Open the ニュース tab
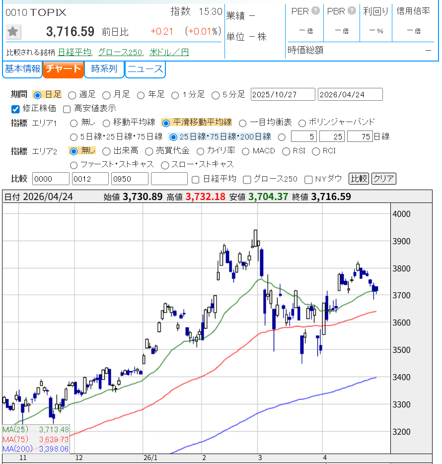The image size is (442, 464). (145, 69)
